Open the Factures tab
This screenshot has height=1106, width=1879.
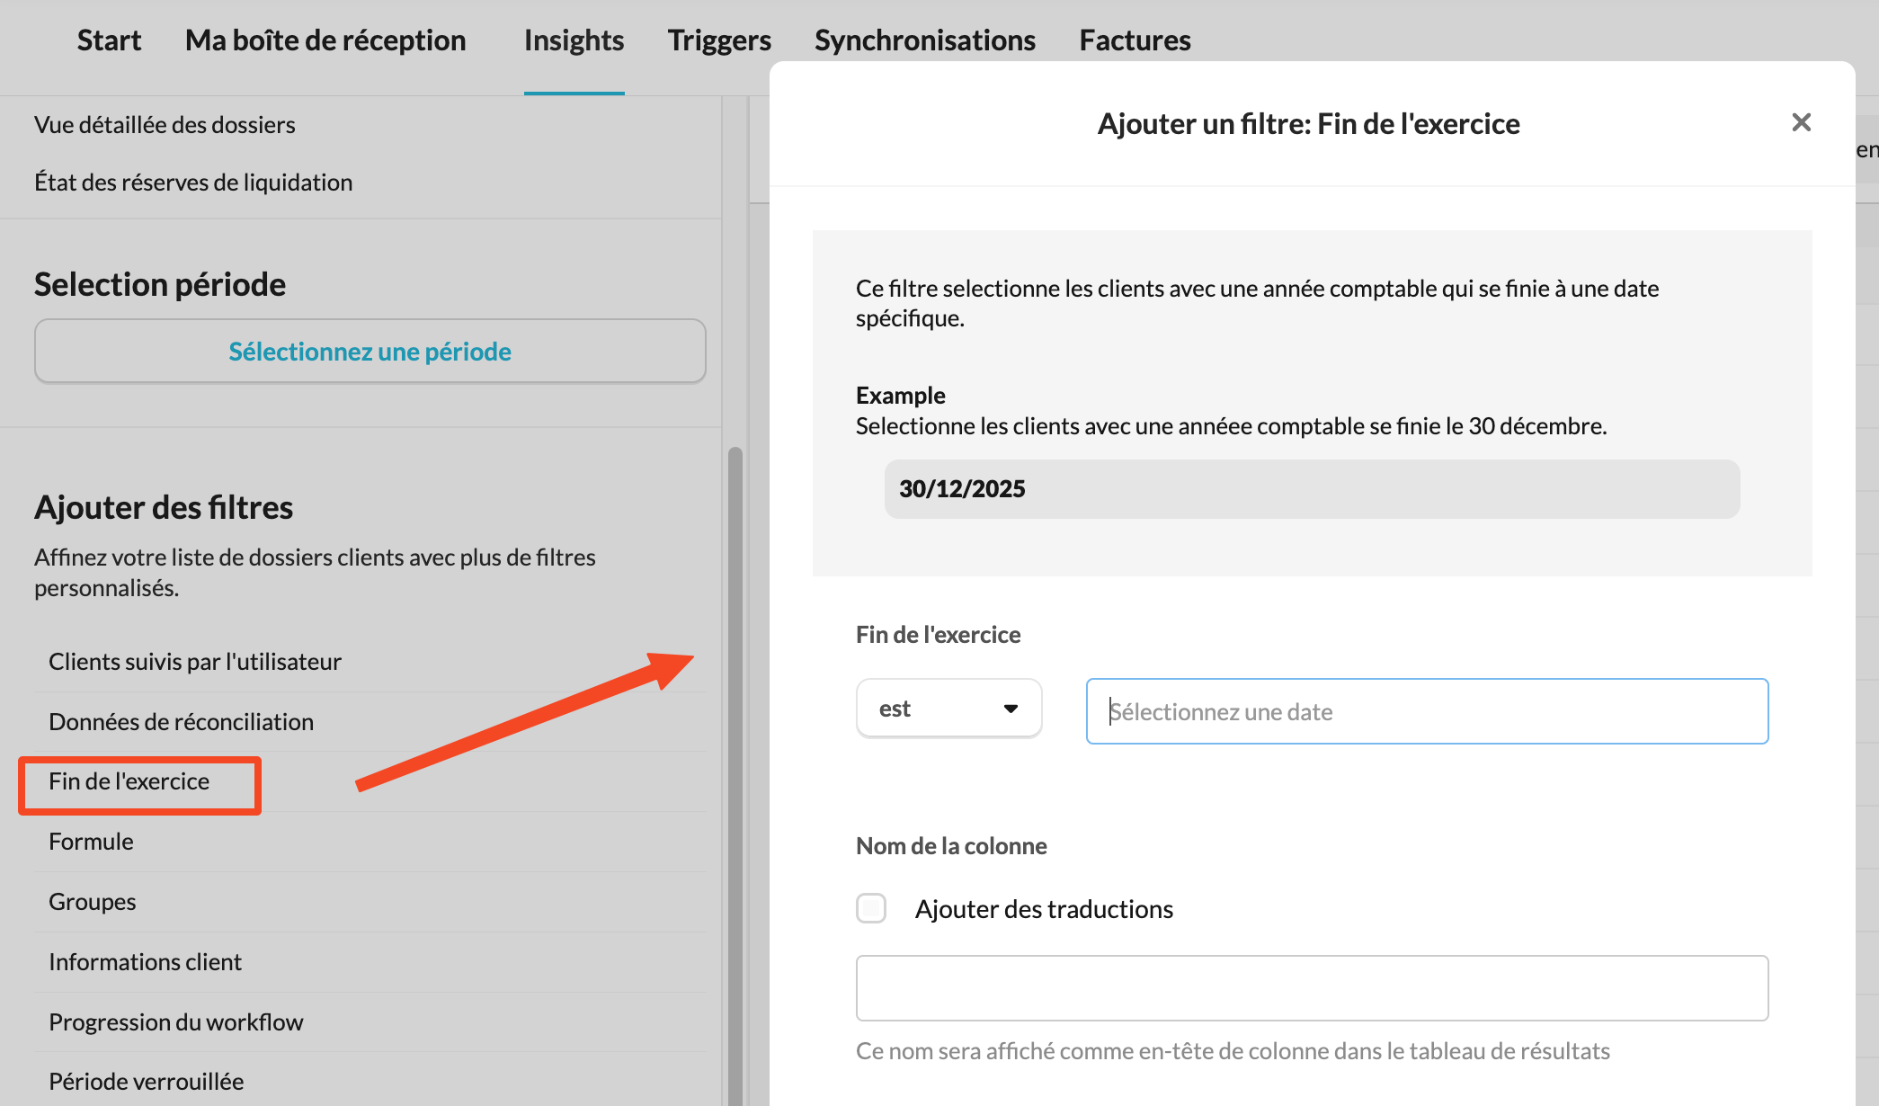coord(1135,40)
